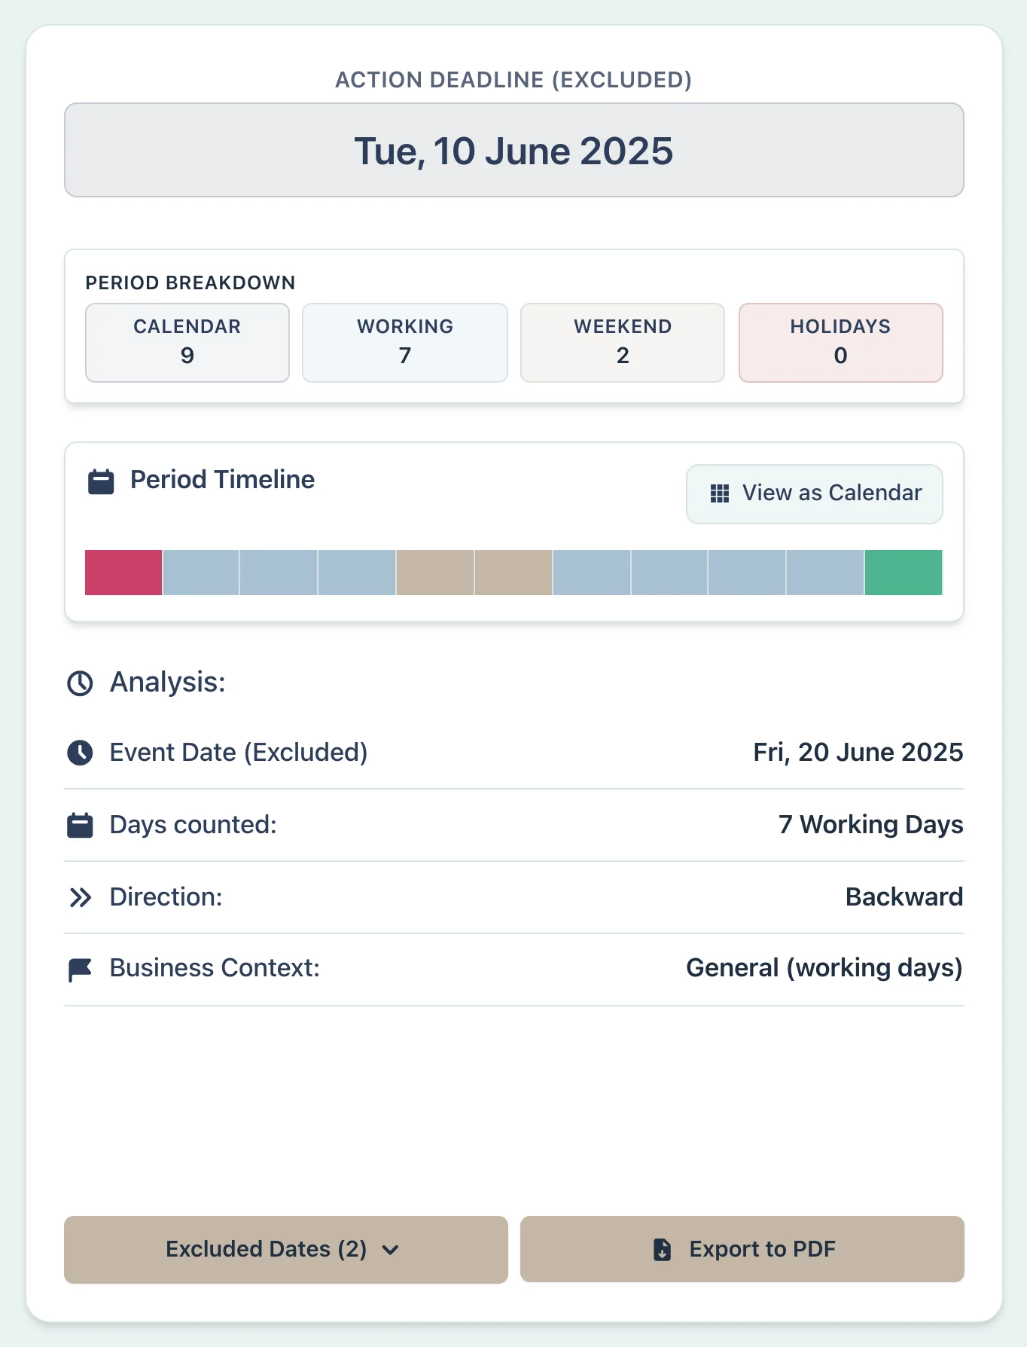This screenshot has width=1027, height=1347.
Task: Select the Calendar 9 days card
Action: pos(187,343)
